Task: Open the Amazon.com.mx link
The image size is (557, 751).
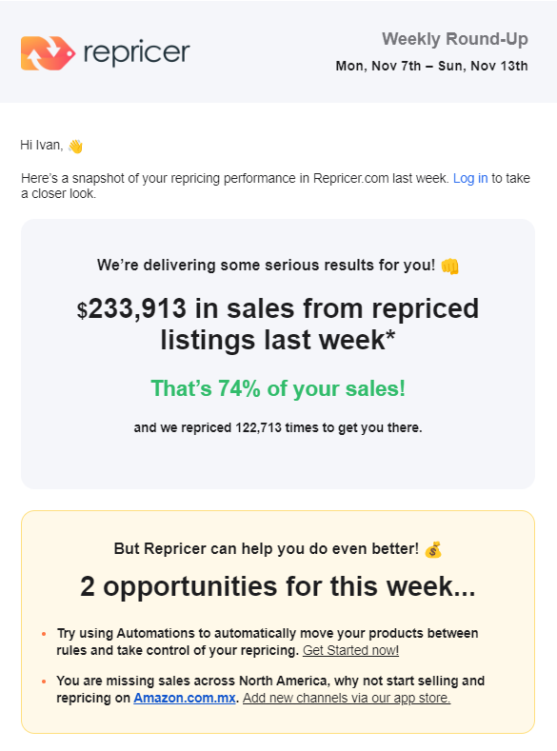Action: (185, 698)
